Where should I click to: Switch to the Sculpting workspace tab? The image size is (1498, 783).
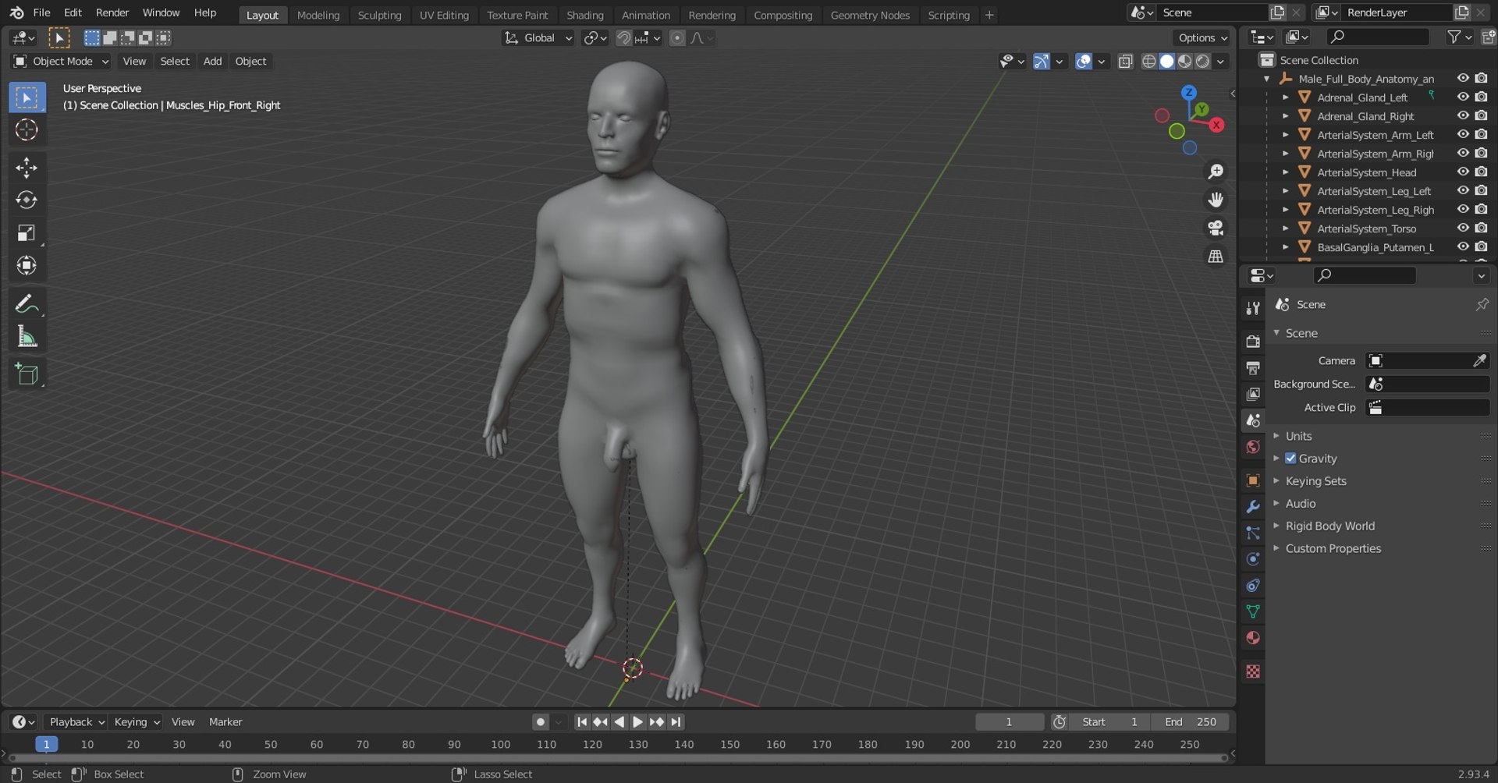click(x=379, y=15)
